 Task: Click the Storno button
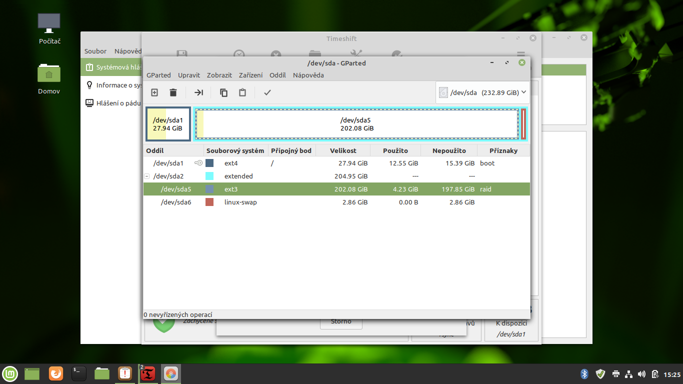pos(341,321)
